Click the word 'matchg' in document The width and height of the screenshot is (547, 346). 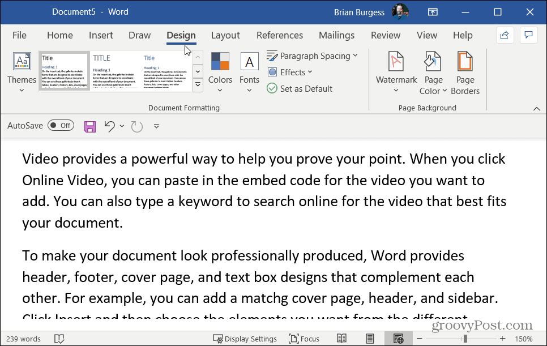265,298
